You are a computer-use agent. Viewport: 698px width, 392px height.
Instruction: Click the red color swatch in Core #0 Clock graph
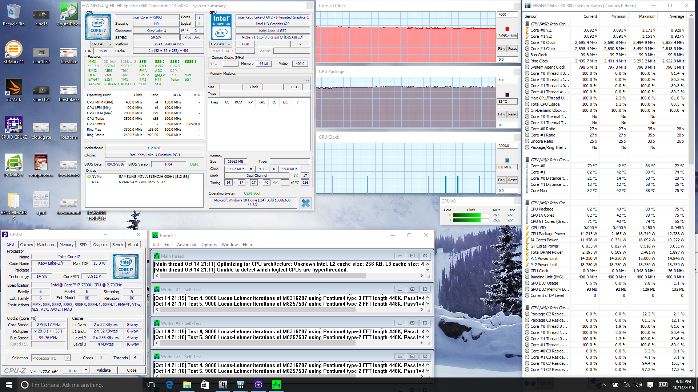pos(508,29)
